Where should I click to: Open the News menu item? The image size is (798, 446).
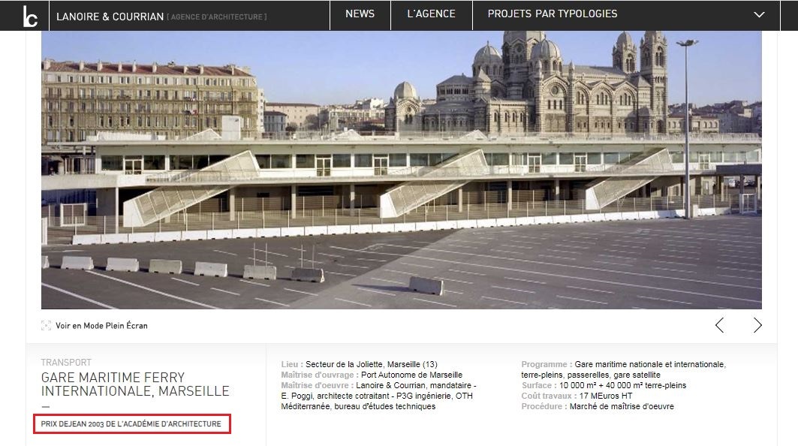[x=360, y=14]
